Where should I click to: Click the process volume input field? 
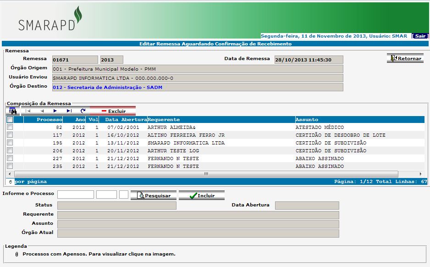click(x=124, y=195)
